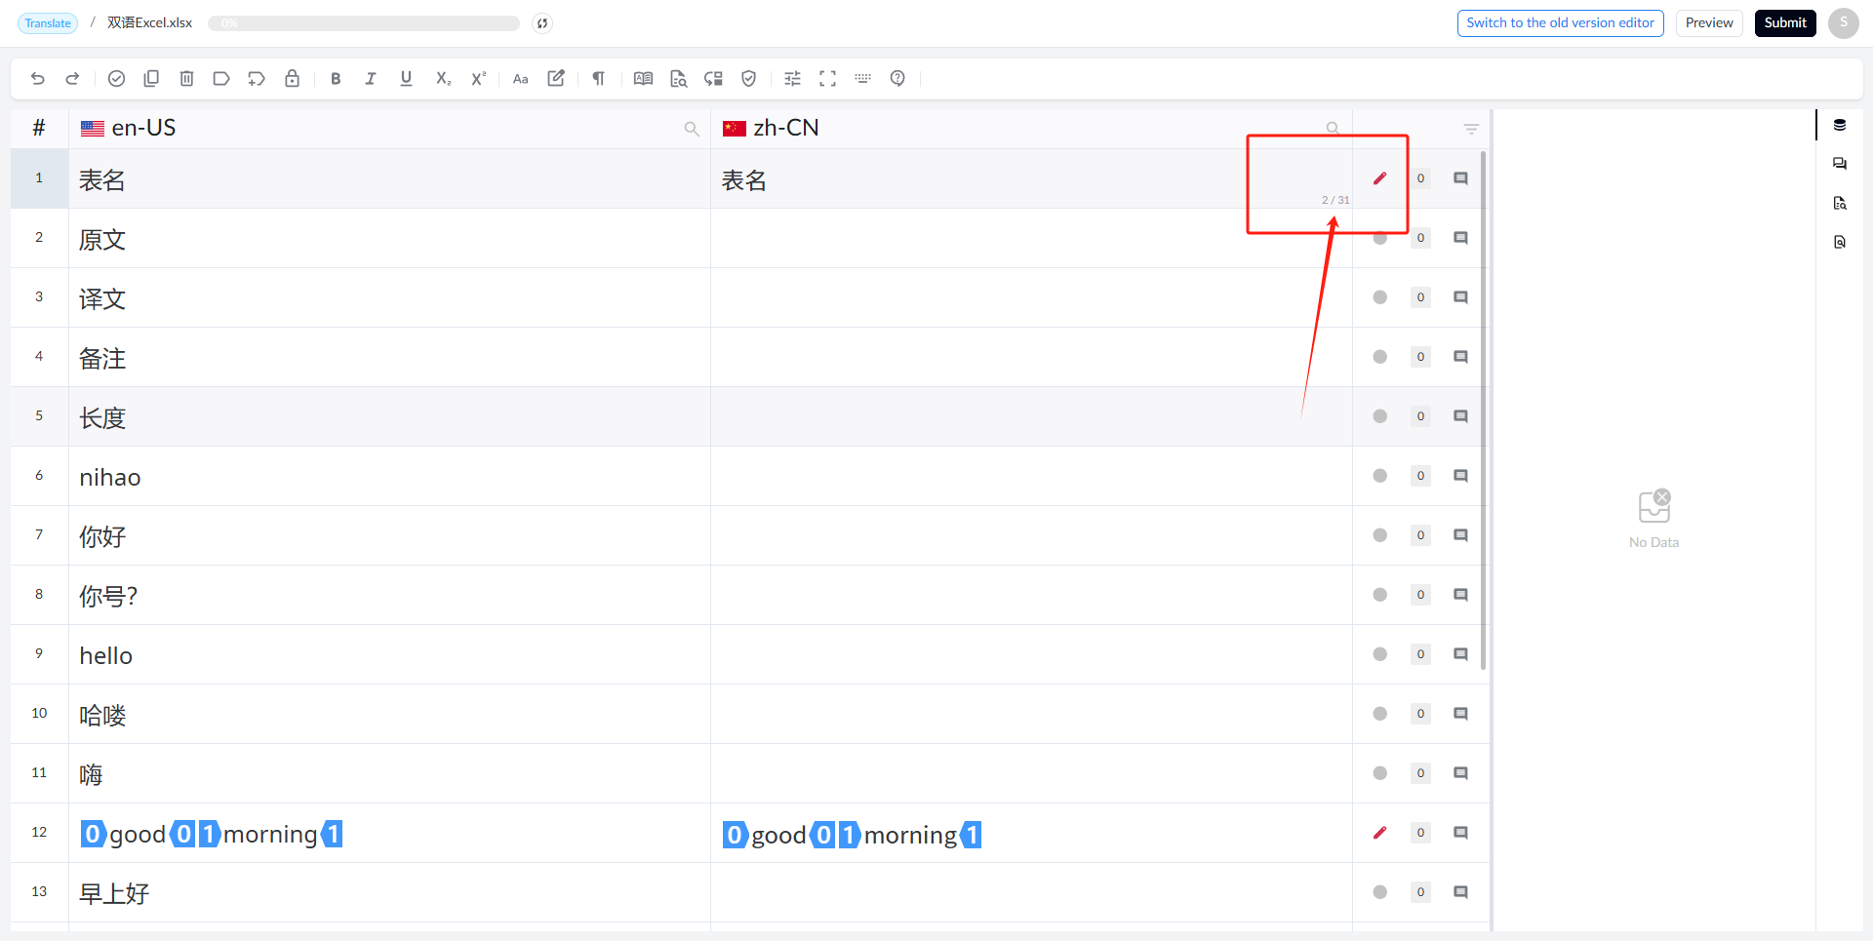Click the segment list vertical scrollbar
The image size is (1873, 941).
(1484, 410)
